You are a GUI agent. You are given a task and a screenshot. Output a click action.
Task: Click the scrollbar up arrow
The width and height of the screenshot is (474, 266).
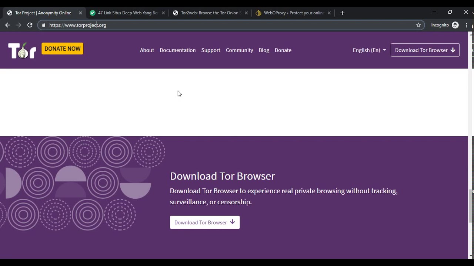tap(471, 34)
